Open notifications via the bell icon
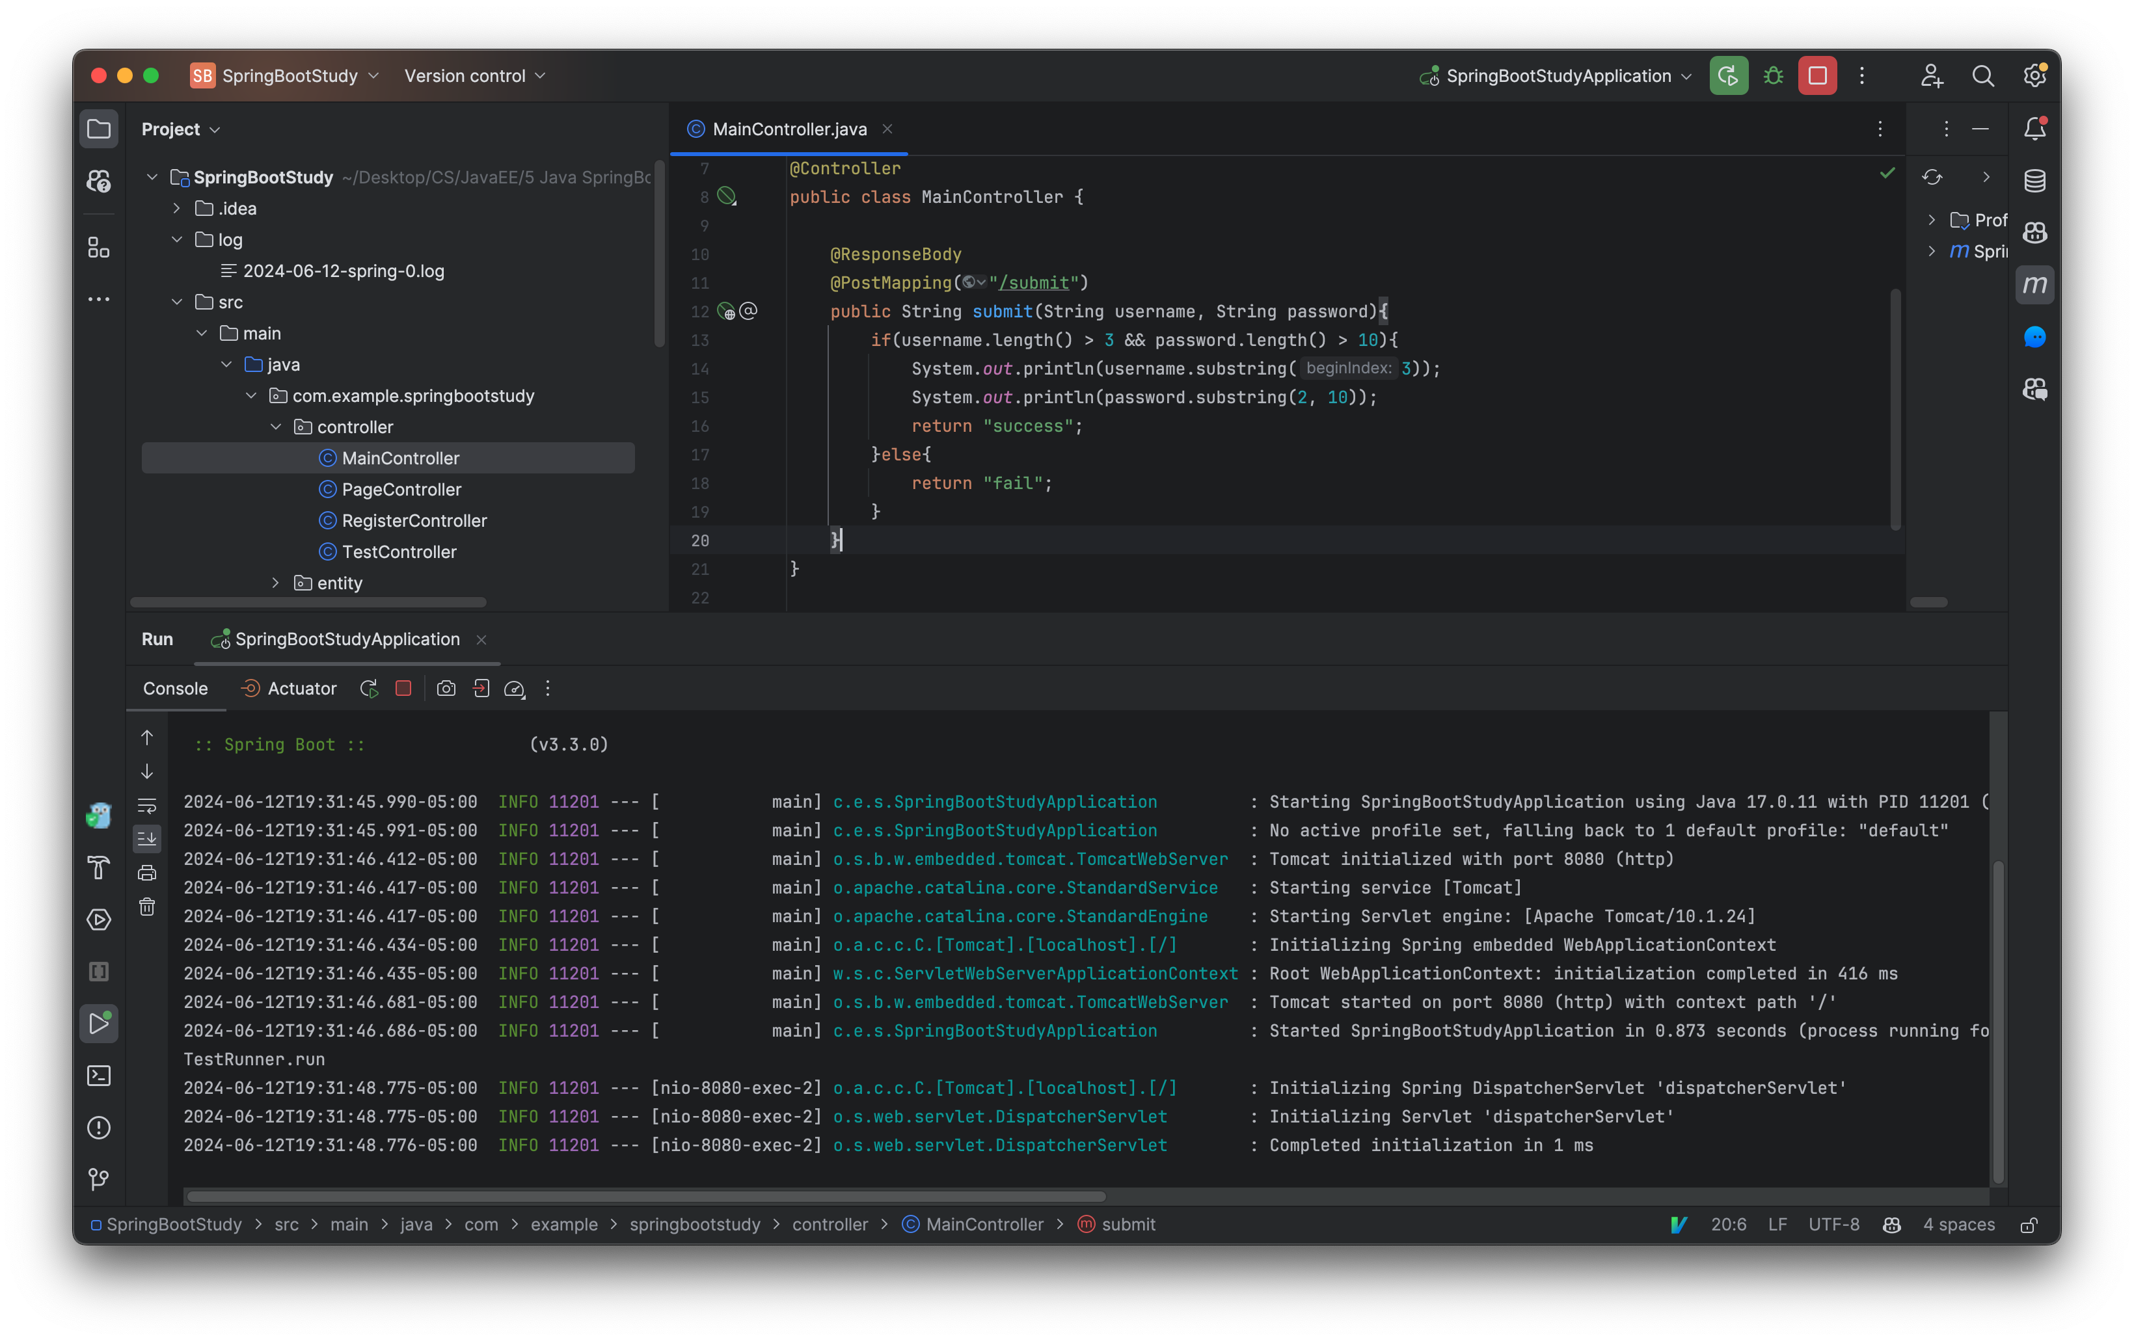The width and height of the screenshot is (2134, 1341). coord(2034,128)
